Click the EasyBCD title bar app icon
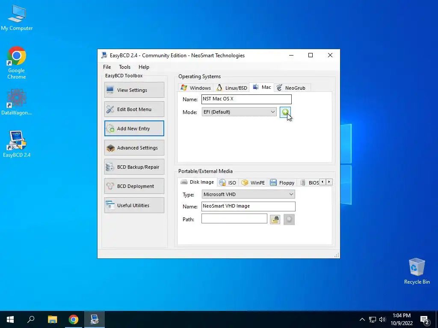The image size is (438, 328). click(x=104, y=55)
